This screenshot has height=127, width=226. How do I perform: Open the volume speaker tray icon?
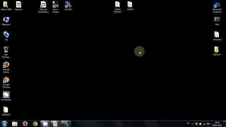(x=208, y=124)
